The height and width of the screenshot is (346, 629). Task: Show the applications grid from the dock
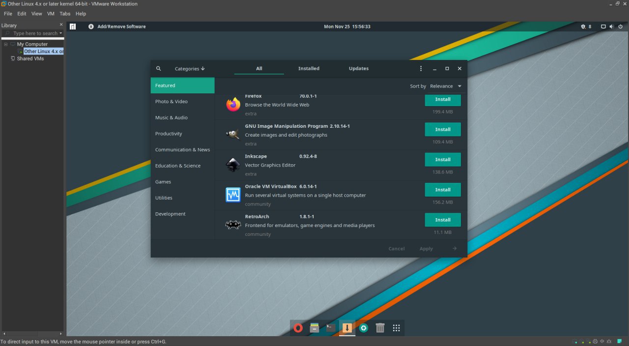coord(397,328)
